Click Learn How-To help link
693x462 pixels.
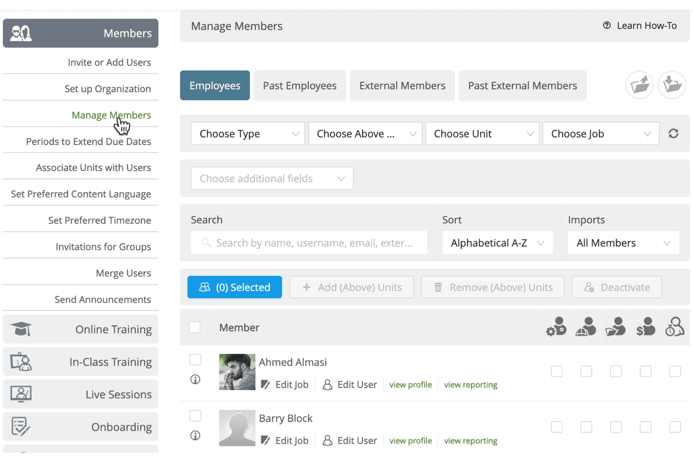tap(640, 26)
